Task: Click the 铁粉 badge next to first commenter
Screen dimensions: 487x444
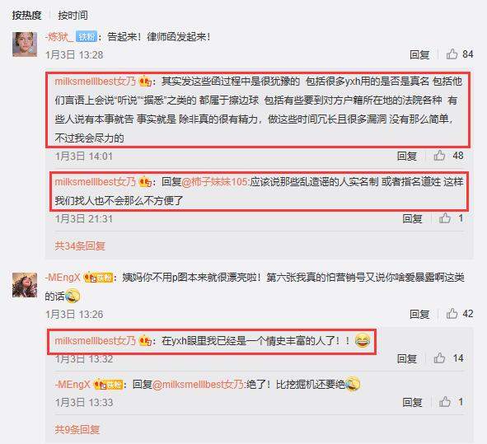Action: pyautogui.click(x=87, y=37)
